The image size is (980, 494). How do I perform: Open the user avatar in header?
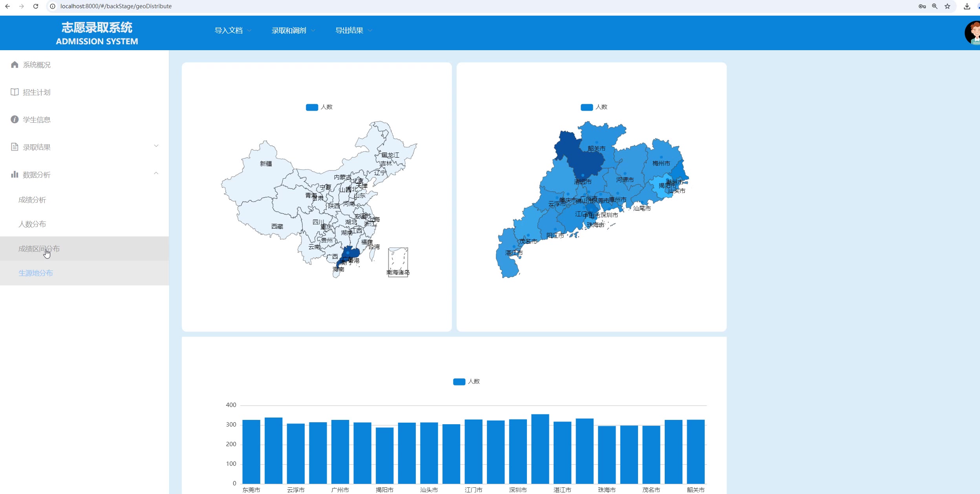pos(973,33)
